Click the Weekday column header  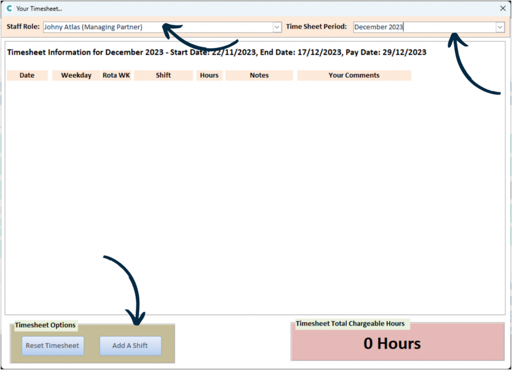point(76,75)
